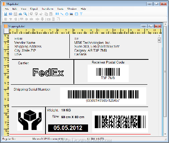Screen dimensions: 169x143
Task: Select the 05.05.2012 date box
Action: click(68, 128)
